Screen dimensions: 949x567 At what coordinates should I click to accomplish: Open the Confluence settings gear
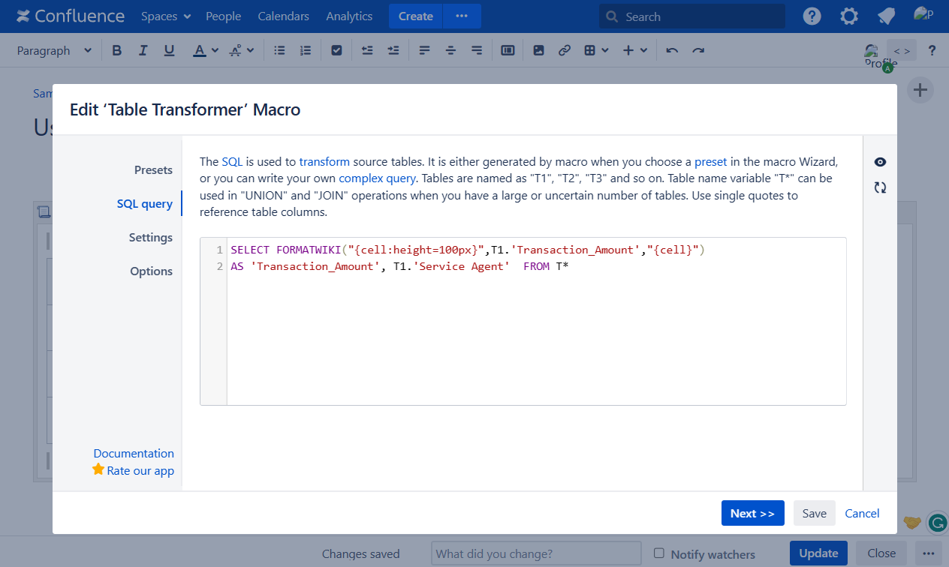coord(849,16)
